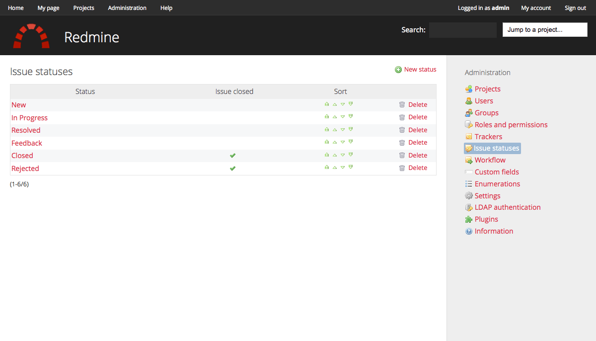The height and width of the screenshot is (341, 596).
Task: Open My account
Action: 536,8
